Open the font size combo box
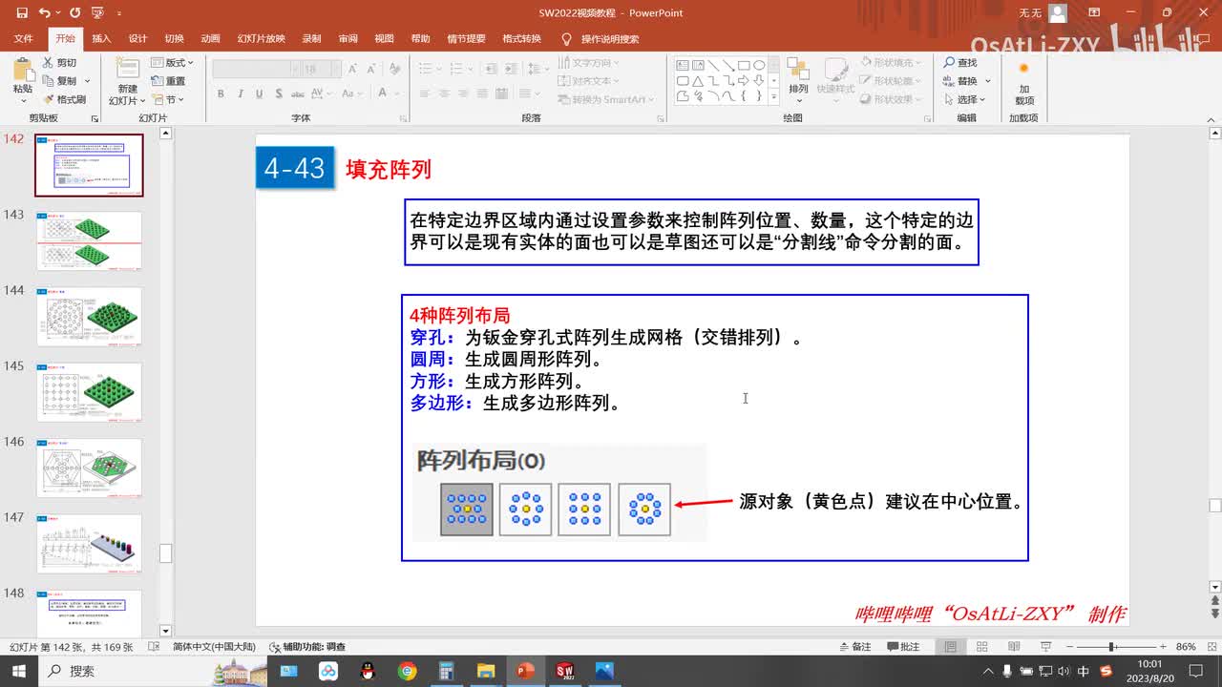The image size is (1222, 687). coord(322,70)
